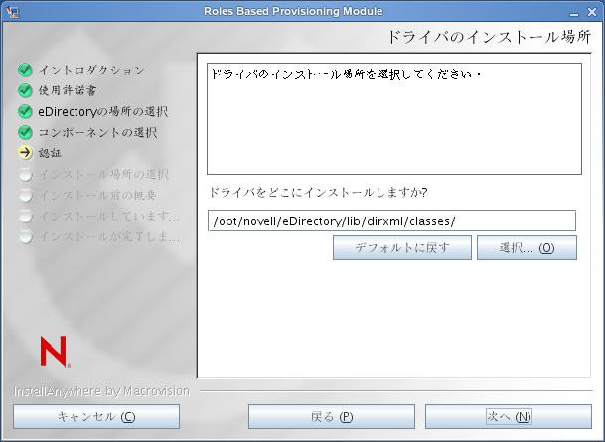
Task: Click the check icon beside eDirectoryの場所の選択
Action: [25, 111]
